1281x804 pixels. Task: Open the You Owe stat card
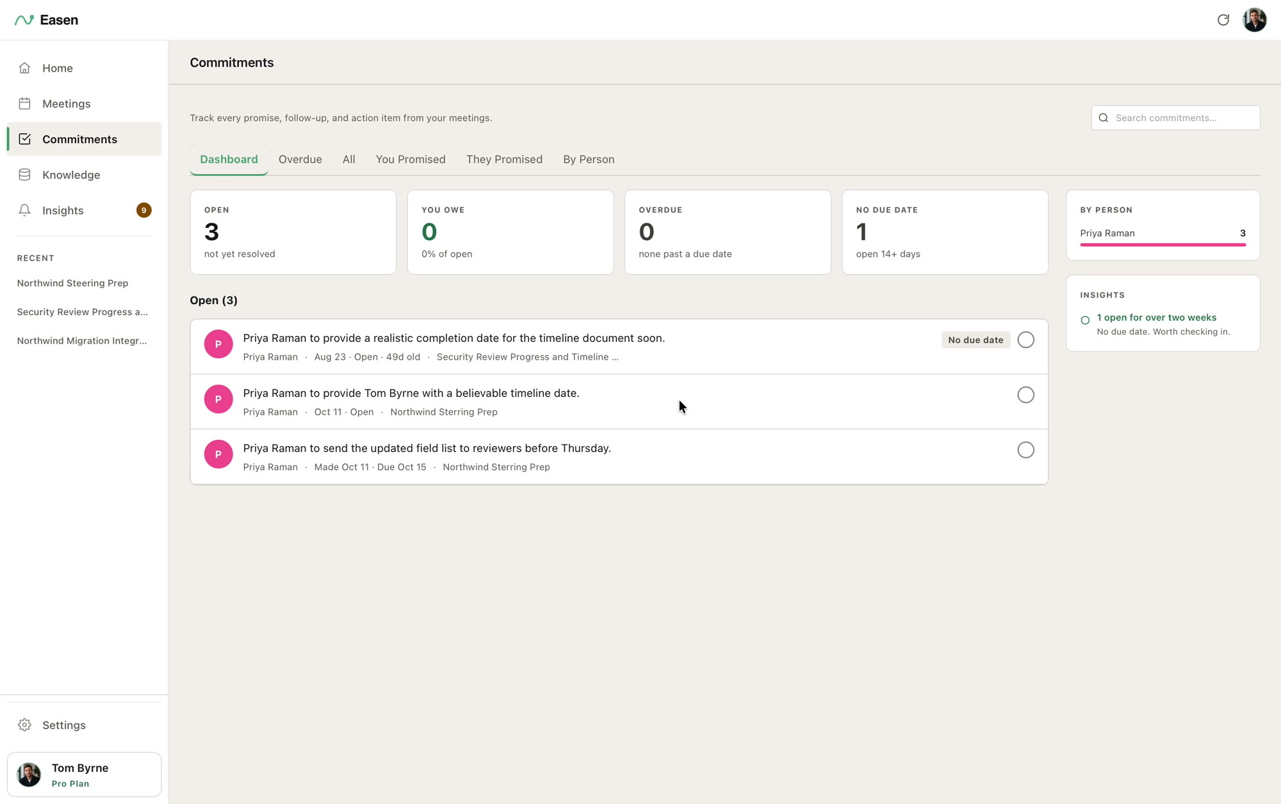(x=510, y=232)
